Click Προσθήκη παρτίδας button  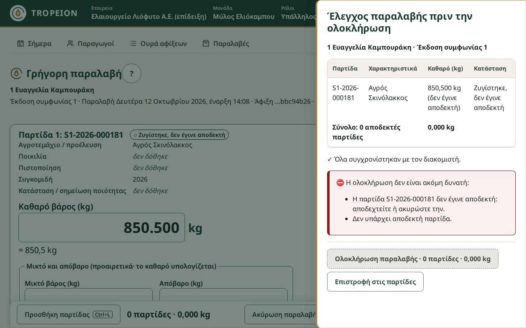pyautogui.click(x=69, y=314)
